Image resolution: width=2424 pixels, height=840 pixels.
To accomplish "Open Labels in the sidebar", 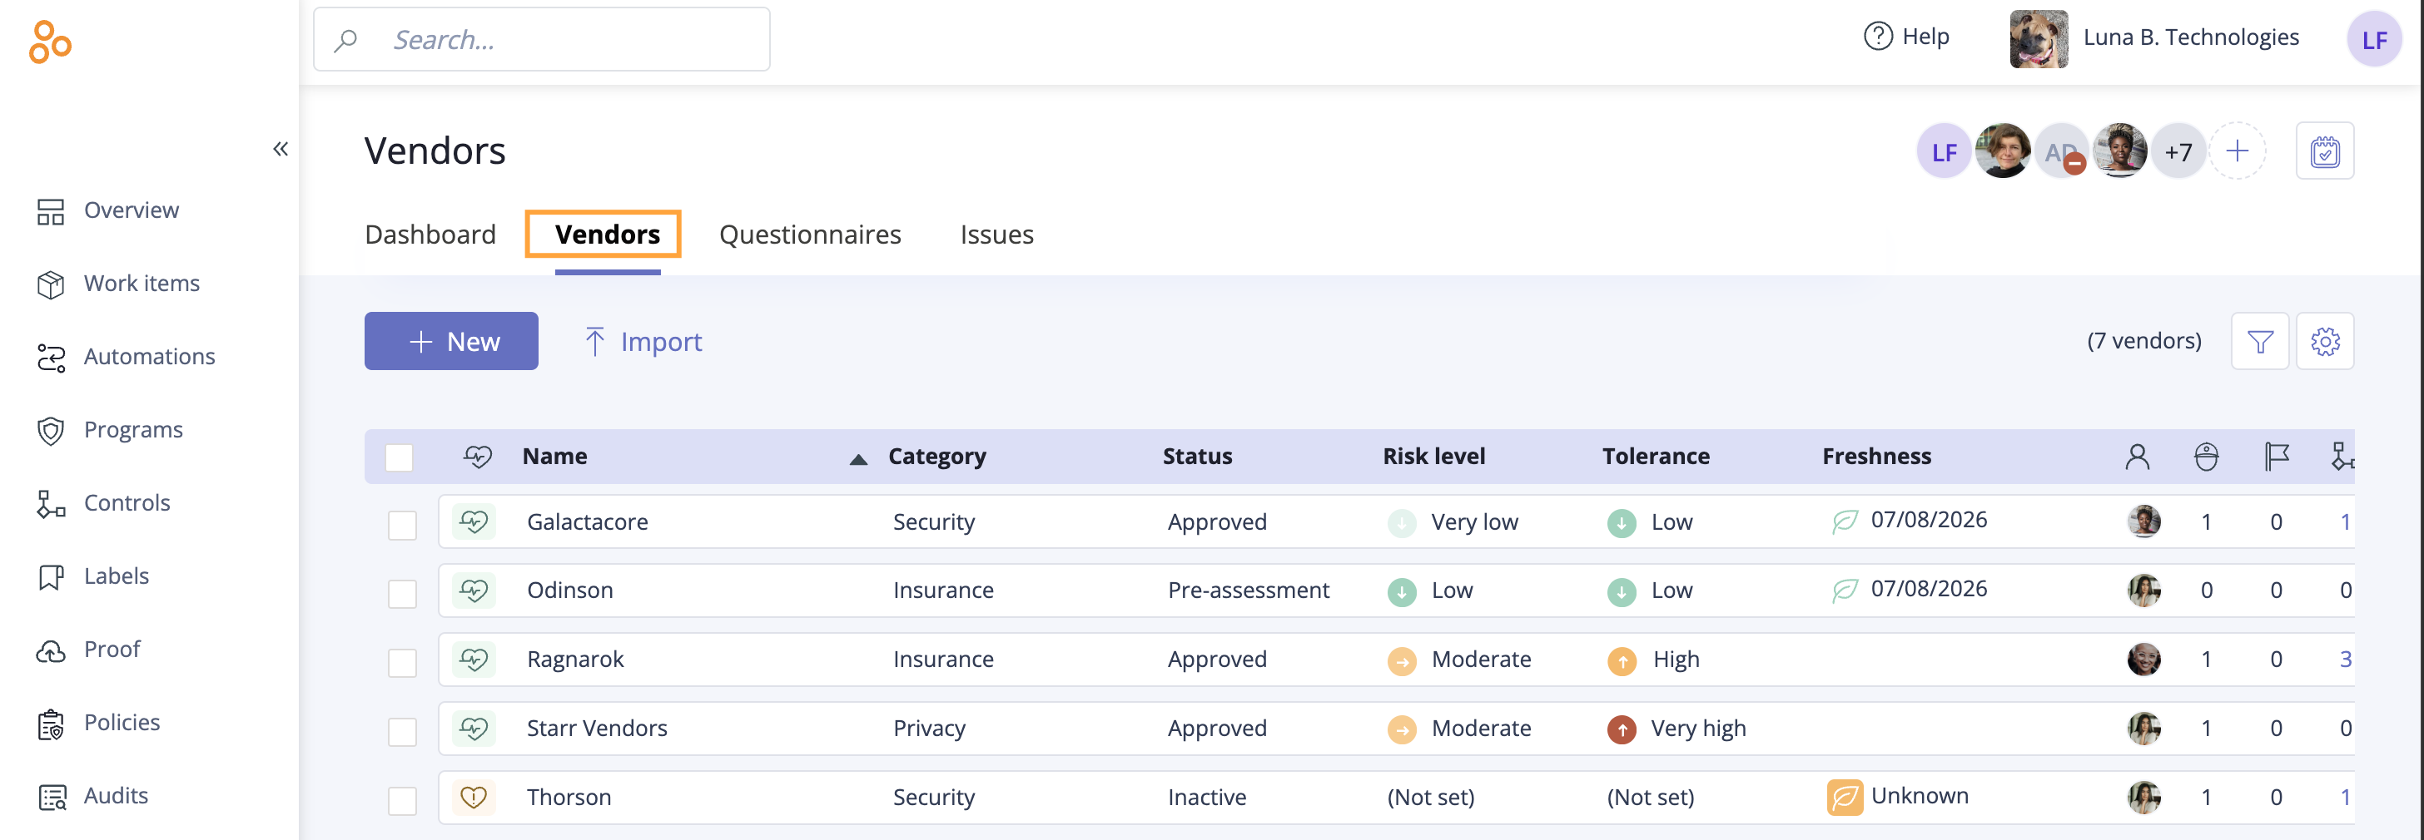I will point(116,576).
